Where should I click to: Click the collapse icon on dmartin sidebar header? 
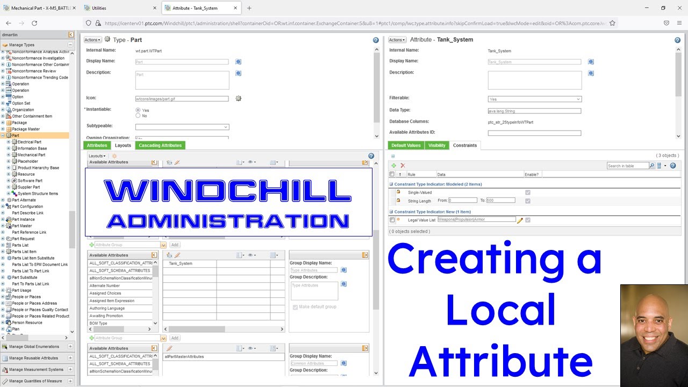(x=71, y=34)
